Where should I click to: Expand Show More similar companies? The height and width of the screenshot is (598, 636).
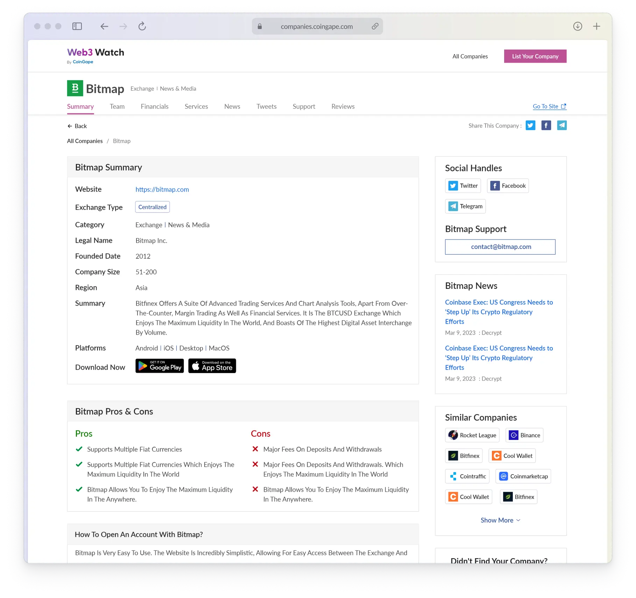pos(501,520)
